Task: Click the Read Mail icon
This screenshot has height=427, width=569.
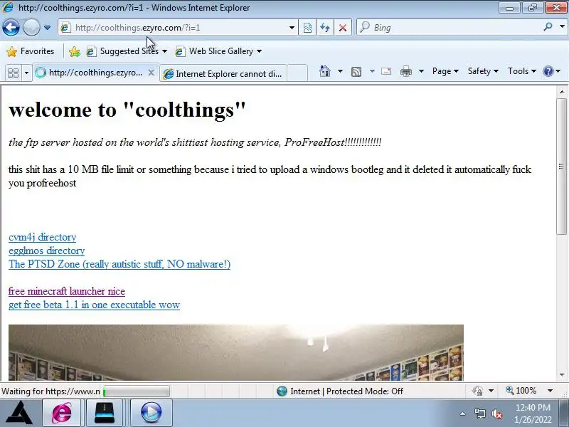Action: [x=386, y=71]
